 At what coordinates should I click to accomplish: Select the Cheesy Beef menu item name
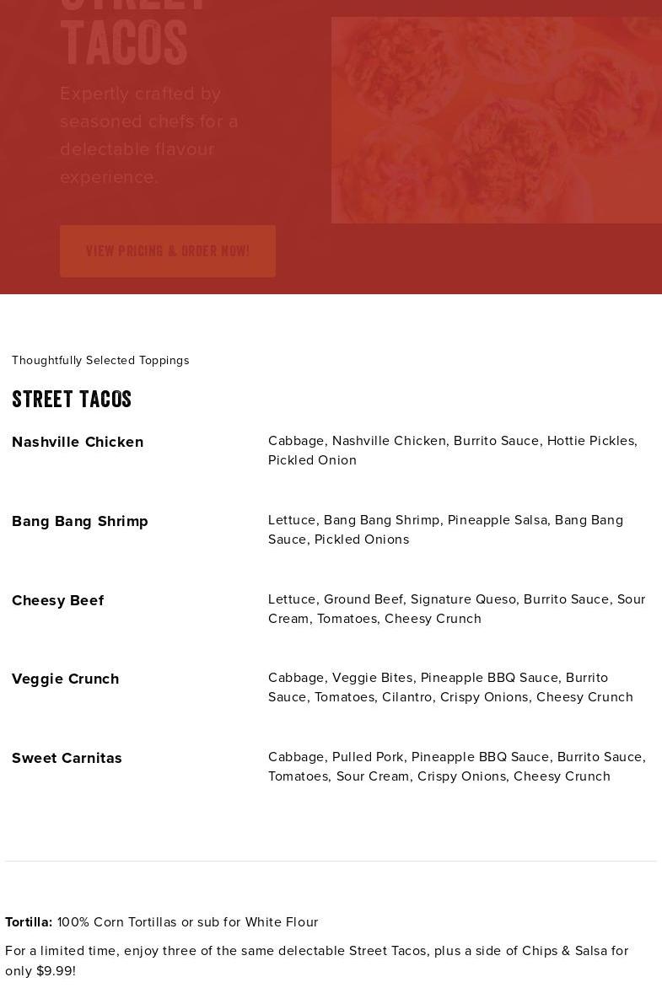pyautogui.click(x=57, y=600)
